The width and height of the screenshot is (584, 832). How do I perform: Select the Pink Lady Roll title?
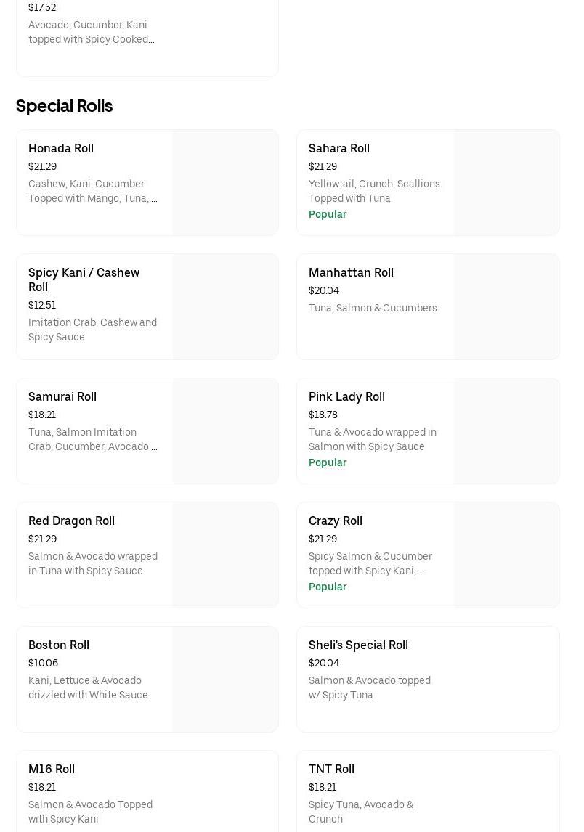tap(346, 396)
